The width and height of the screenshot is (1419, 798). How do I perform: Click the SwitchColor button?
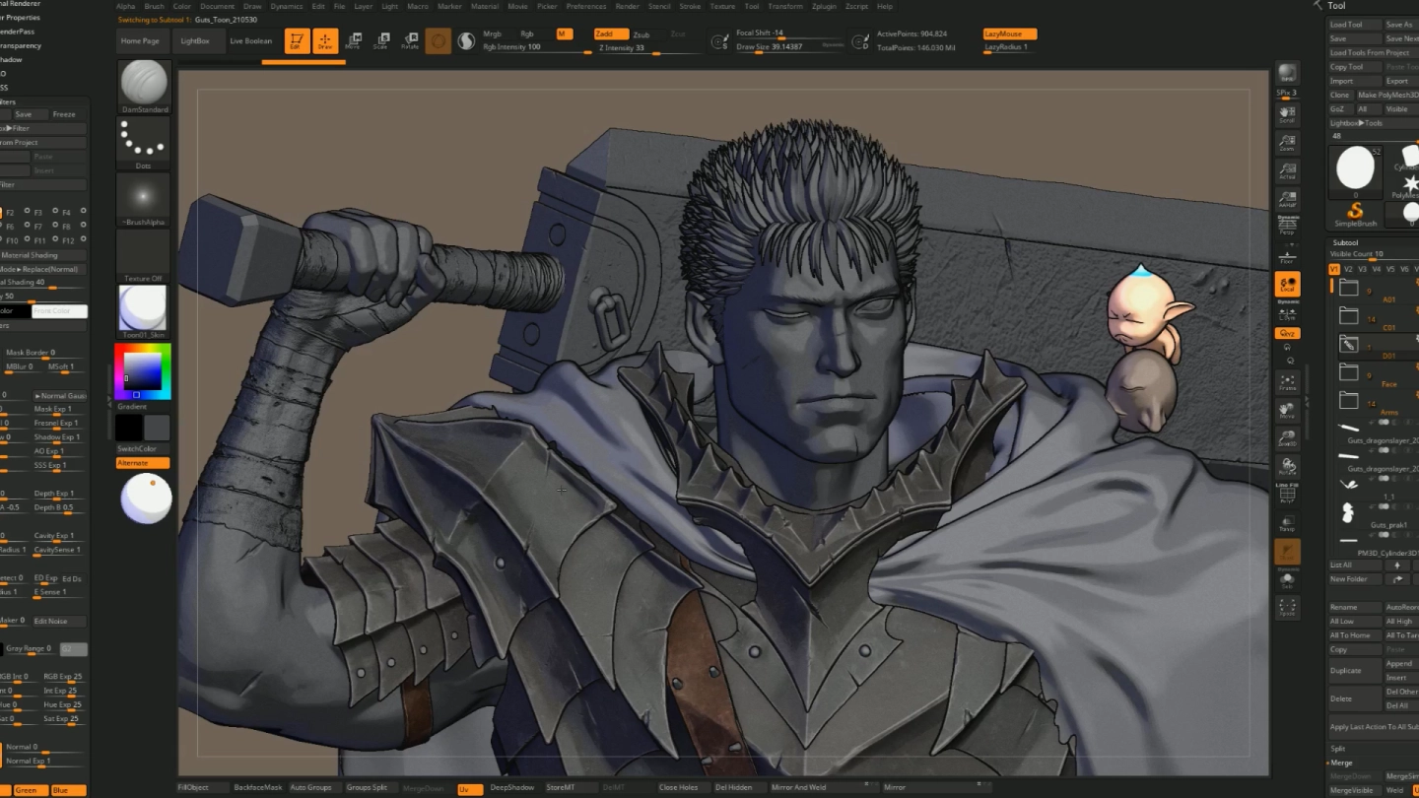tap(143, 448)
